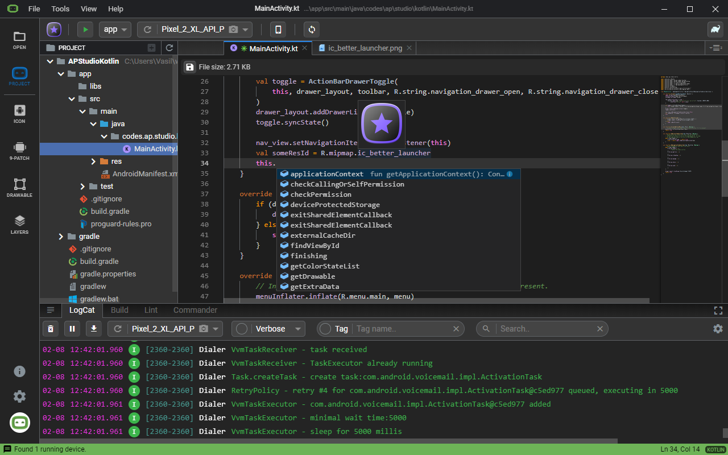Open the Icon tool in sidebar
This screenshot has width=728, height=455.
(x=19, y=114)
